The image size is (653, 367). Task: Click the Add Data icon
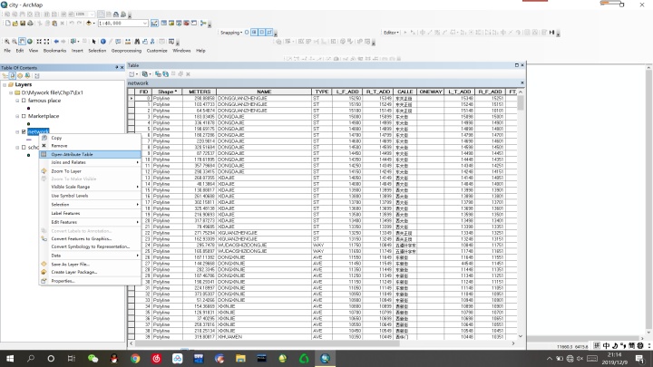(x=88, y=24)
